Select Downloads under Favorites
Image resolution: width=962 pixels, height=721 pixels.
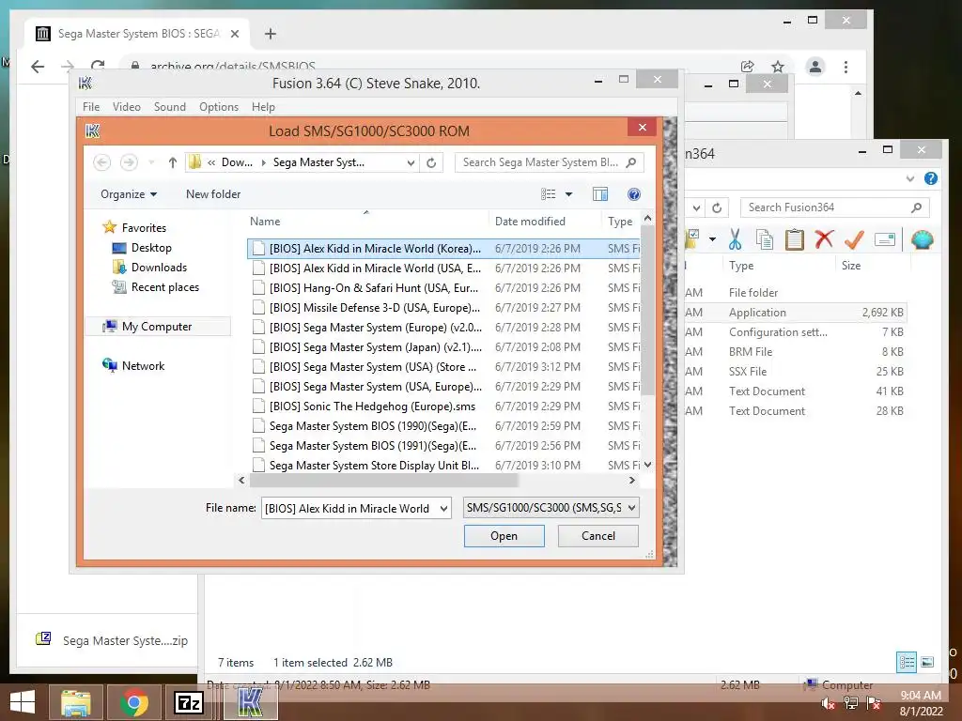(159, 268)
